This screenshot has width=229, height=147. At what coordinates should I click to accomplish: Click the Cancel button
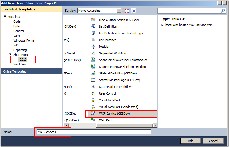click(x=213, y=141)
